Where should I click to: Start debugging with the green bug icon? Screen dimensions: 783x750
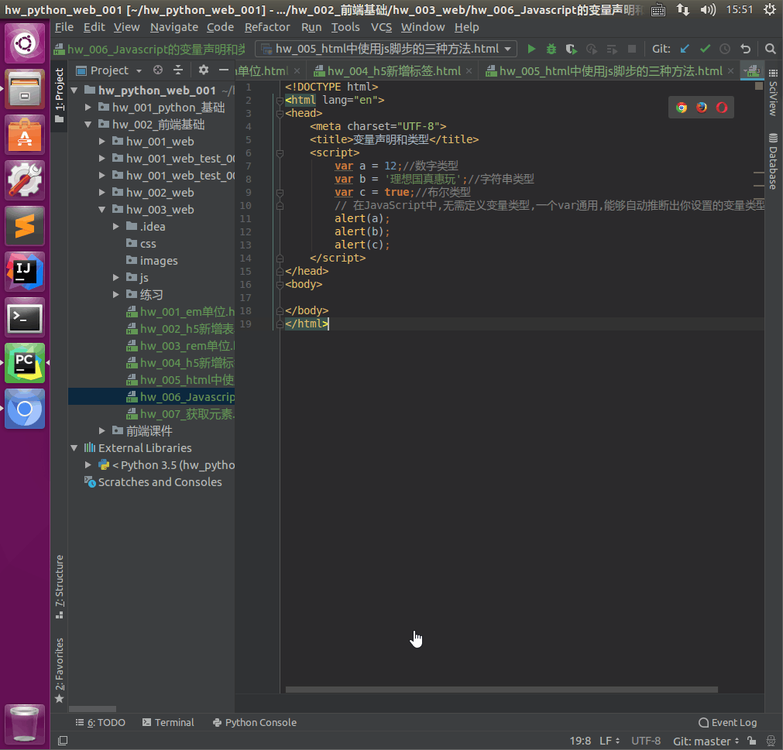[551, 49]
